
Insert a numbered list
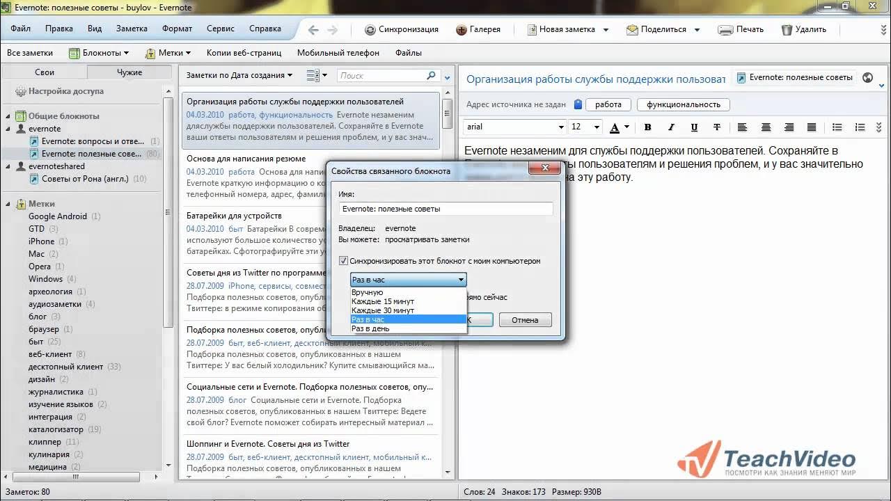860,127
